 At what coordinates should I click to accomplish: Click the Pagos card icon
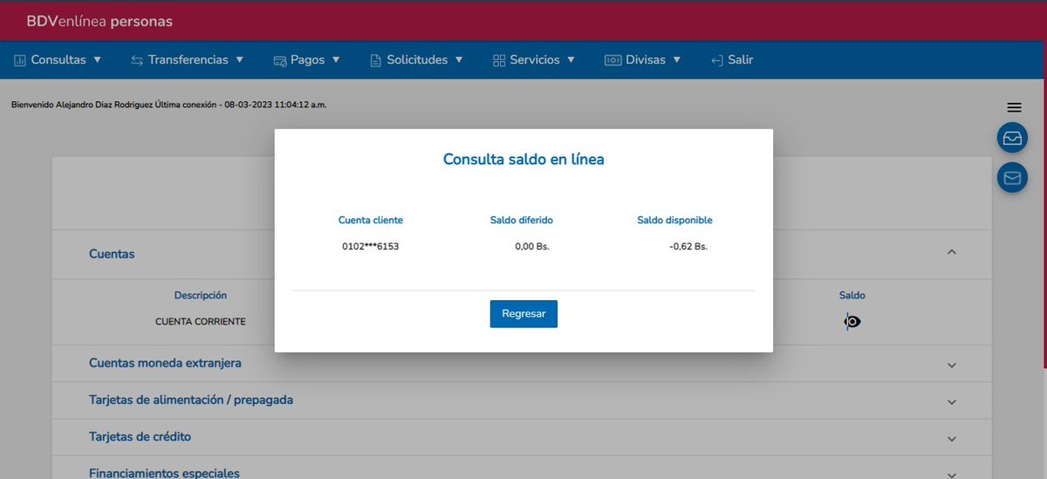tap(280, 60)
